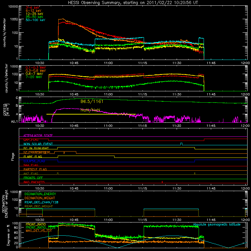
Task: Click the 10000 y-axis value of top plot
Action: (13, 6)
